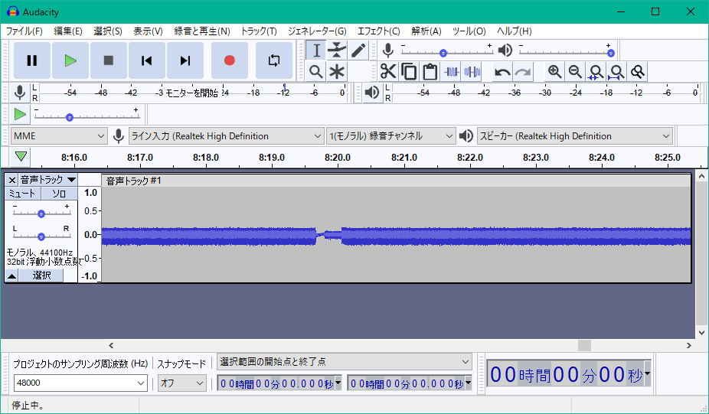The image size is (709, 414).
Task: Zoom in on the waveform
Action: pyautogui.click(x=554, y=71)
